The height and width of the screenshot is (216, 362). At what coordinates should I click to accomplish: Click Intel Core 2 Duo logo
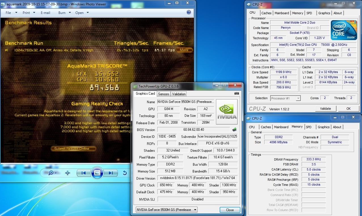coord(344,30)
